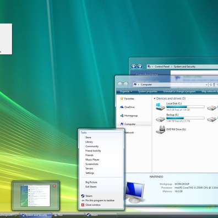The height and width of the screenshot is (218, 218).
Task: Click the Control Panel address bar icon
Action: 149,67
